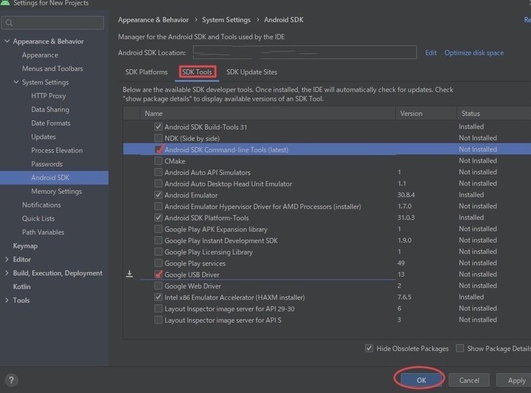
Task: Expand the Tools tree node
Action: click(7, 300)
